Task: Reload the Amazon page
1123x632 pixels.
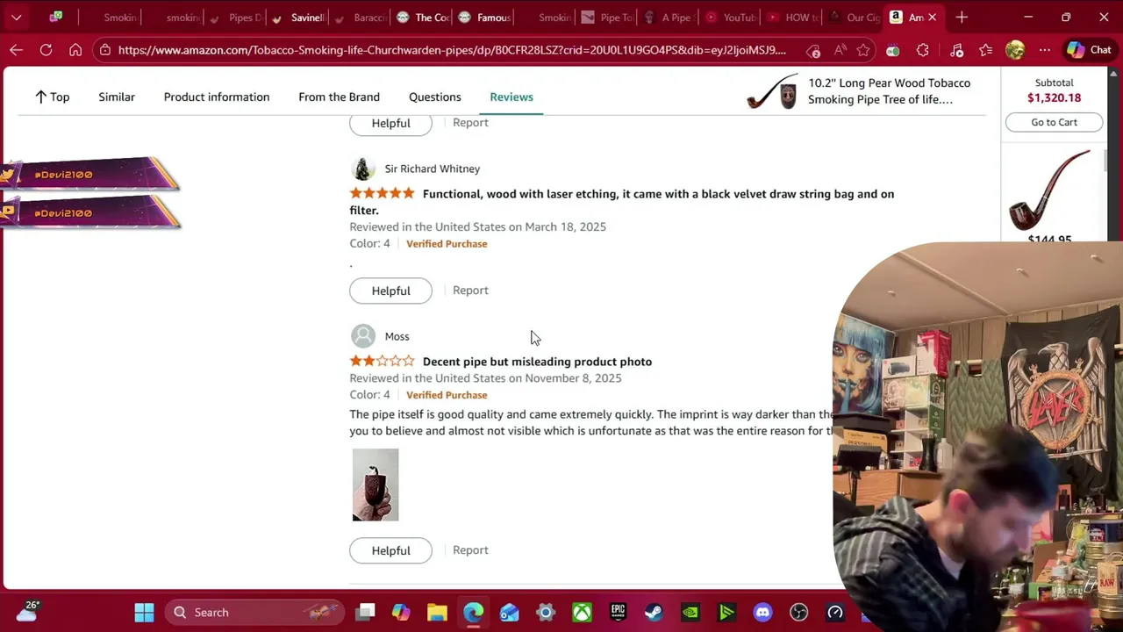Action: tap(46, 50)
